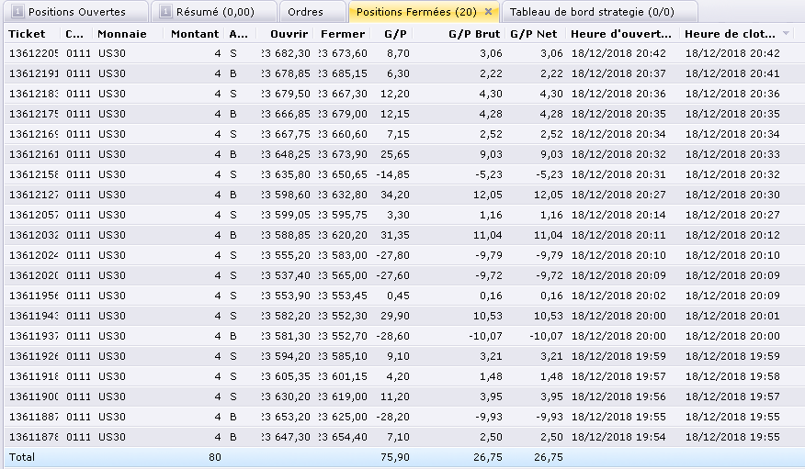Screen dimensions: 805x469
Task: Click the Résumé tab icon
Action: tap(165, 12)
